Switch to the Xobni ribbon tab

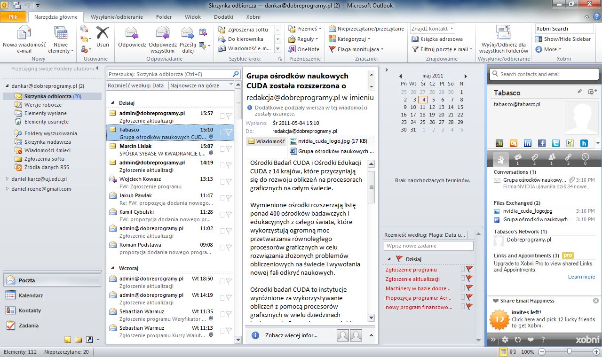coord(253,17)
